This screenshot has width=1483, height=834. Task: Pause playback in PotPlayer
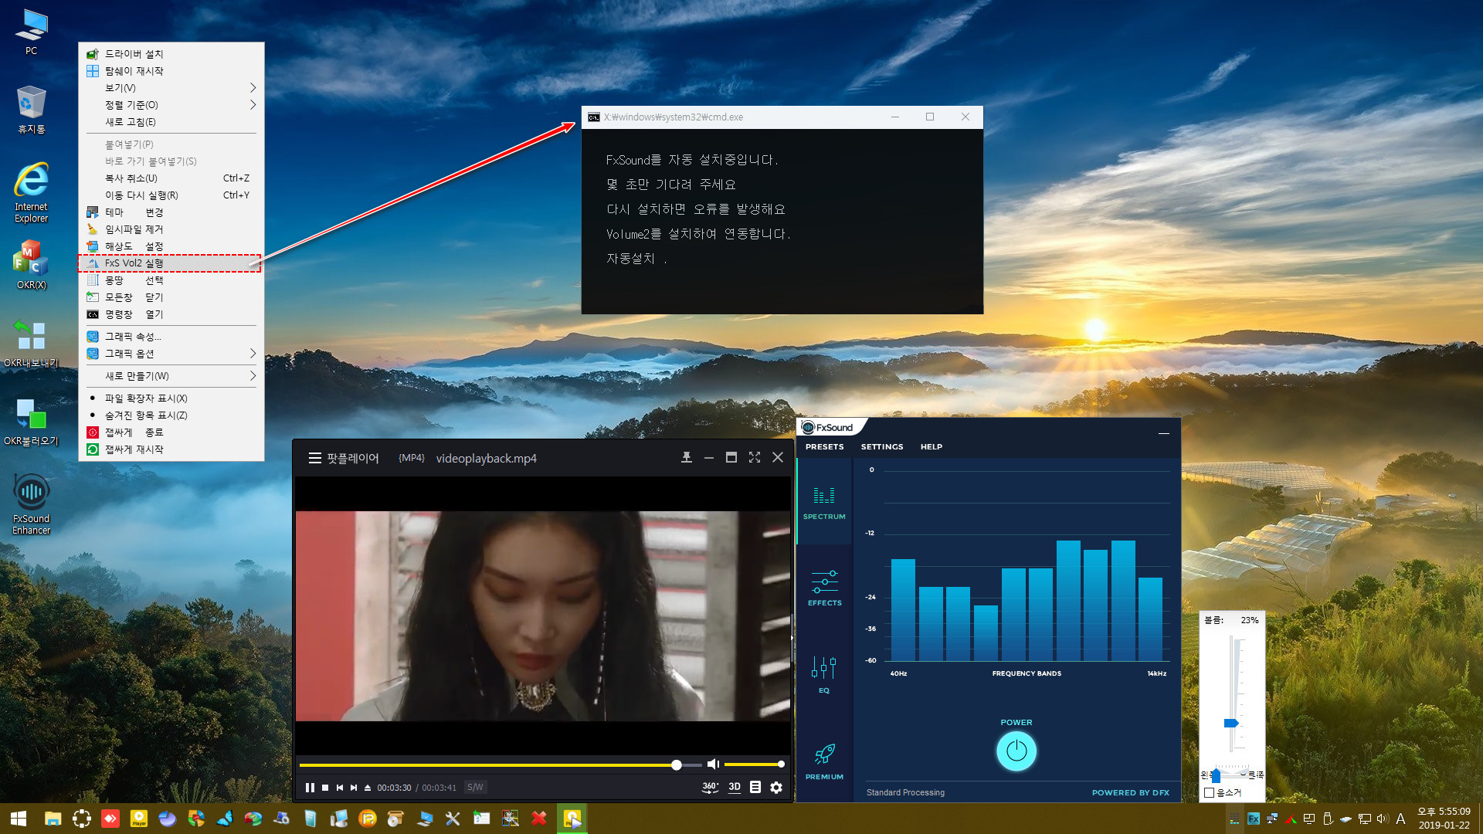click(x=310, y=788)
